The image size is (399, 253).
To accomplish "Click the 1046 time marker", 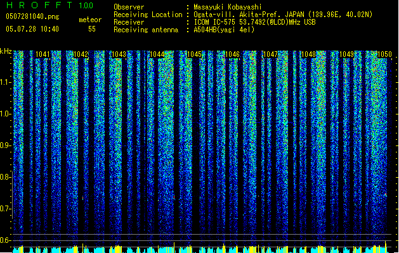I will click(233, 54).
